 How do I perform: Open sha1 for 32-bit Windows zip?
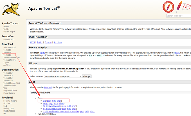point(74,106)
